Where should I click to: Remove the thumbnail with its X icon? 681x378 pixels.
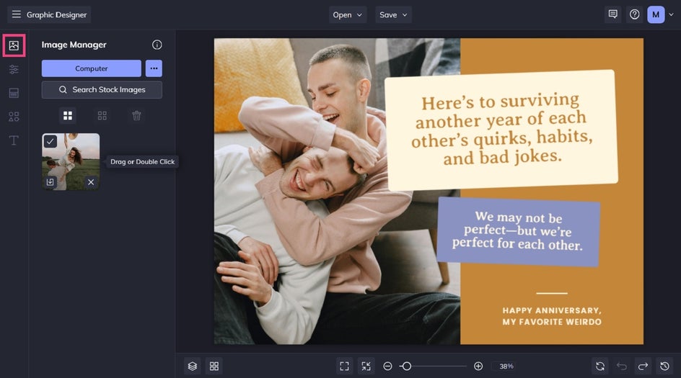click(x=91, y=182)
